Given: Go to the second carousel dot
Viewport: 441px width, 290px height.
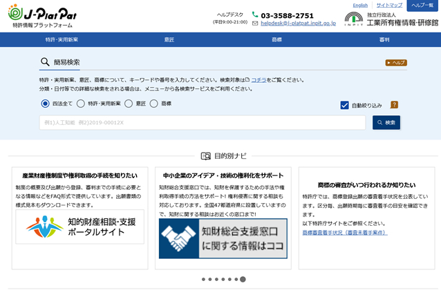Looking at the screenshot, I should pos(210,280).
